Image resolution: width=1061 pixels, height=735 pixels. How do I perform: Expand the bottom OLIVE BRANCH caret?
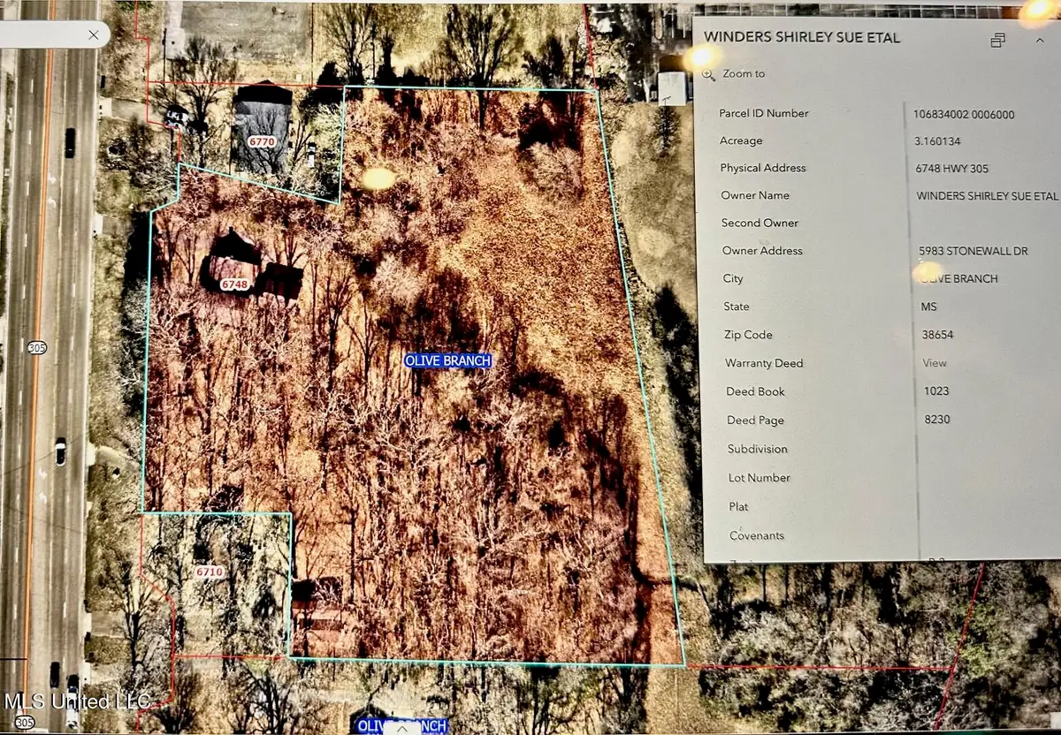click(x=403, y=730)
